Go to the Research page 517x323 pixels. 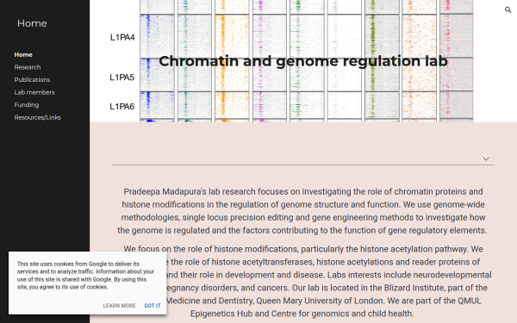click(28, 67)
